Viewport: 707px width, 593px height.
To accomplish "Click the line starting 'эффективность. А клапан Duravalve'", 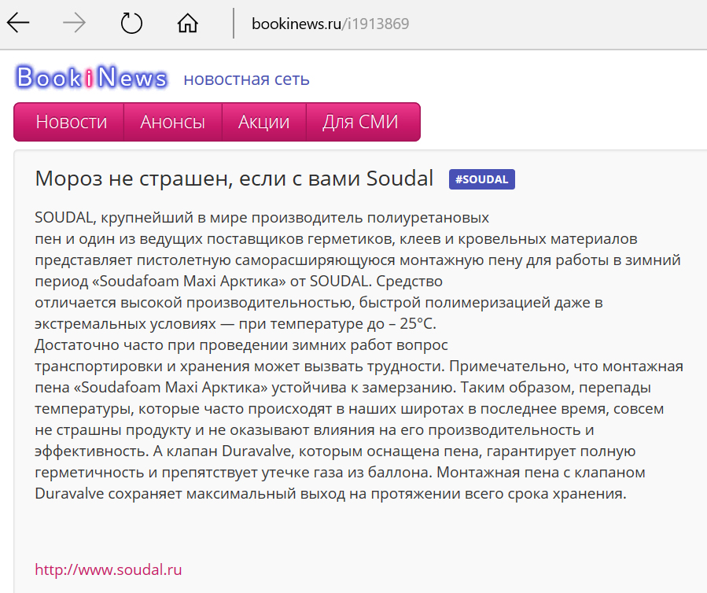I will 335,451.
